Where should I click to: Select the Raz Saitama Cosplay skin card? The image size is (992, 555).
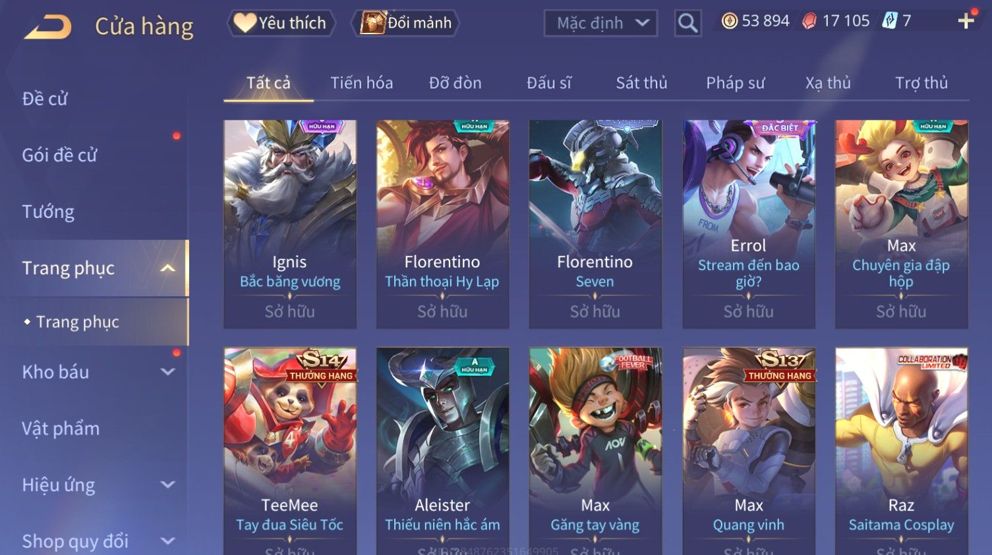[901, 451]
